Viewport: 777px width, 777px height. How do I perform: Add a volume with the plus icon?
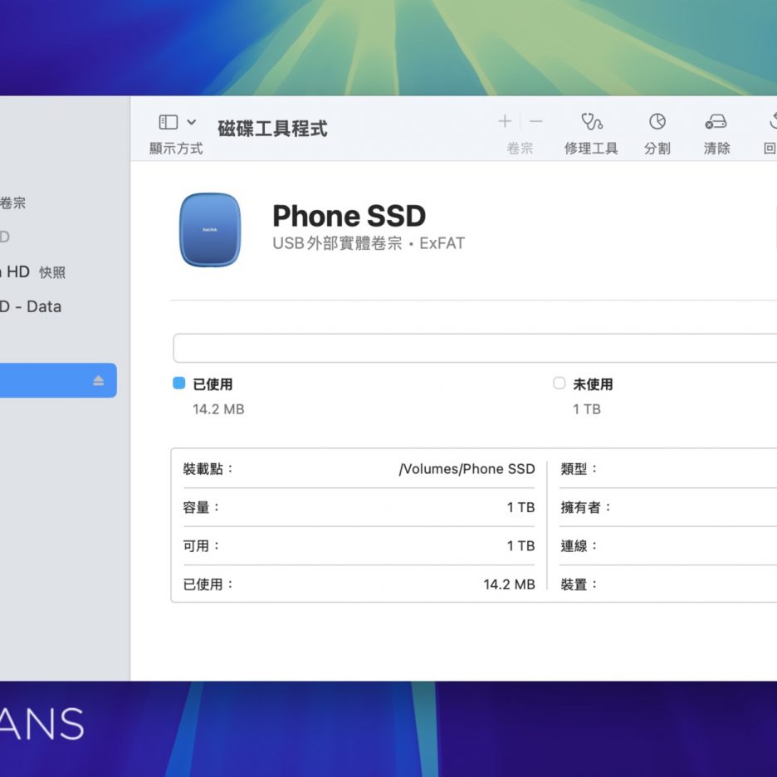pos(505,122)
